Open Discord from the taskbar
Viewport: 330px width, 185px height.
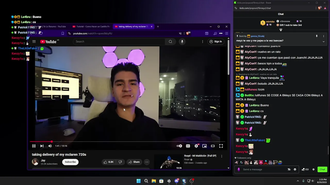coord(177,181)
